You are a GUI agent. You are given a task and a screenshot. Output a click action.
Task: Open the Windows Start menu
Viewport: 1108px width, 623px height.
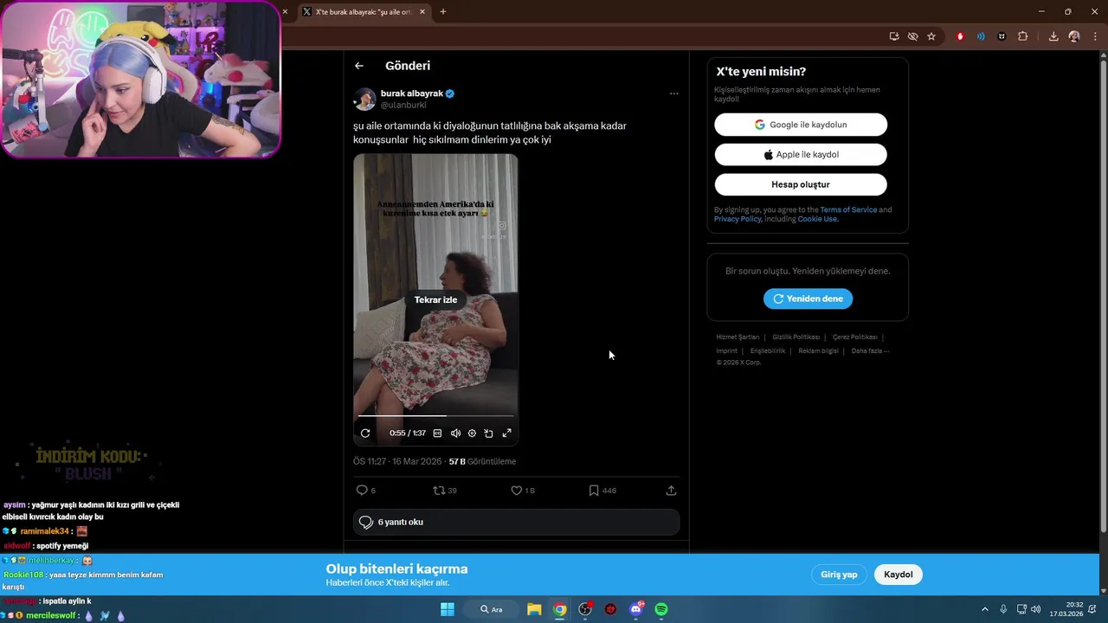[448, 609]
